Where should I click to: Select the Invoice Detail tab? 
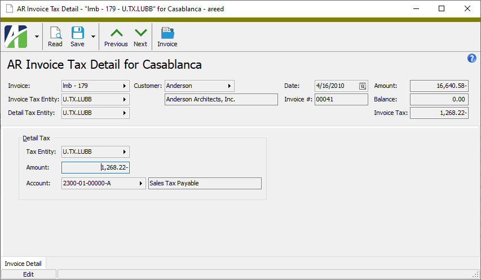click(23, 263)
